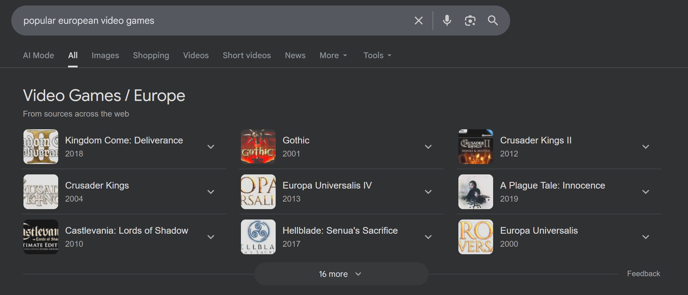
Task: Click the A Plague Tale: Innocence cover thumbnail
Action: (x=476, y=192)
